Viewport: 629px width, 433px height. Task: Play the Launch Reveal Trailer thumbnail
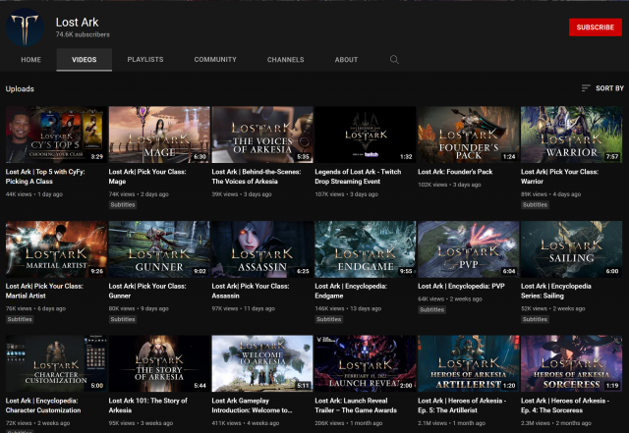(x=365, y=363)
